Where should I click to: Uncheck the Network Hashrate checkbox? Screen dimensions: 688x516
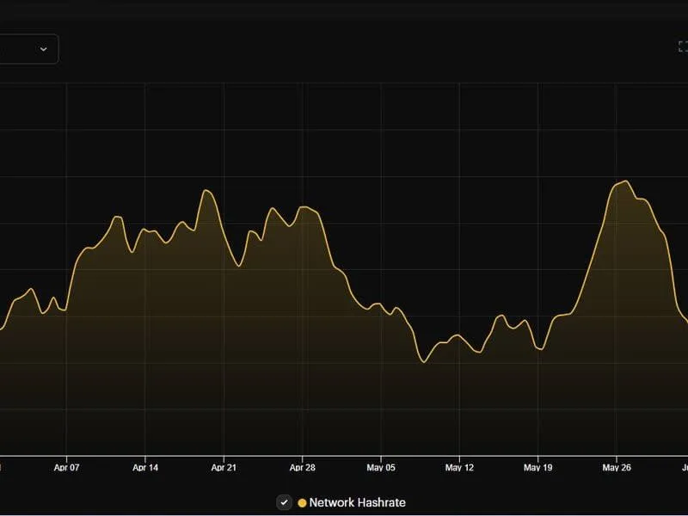284,502
